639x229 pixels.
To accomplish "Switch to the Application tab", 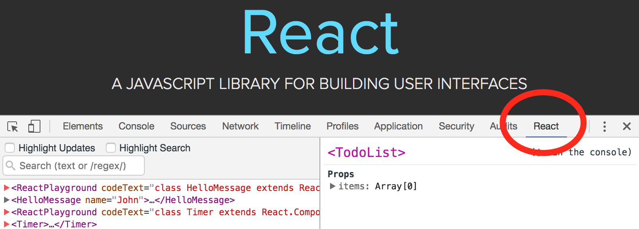I will point(398,126).
